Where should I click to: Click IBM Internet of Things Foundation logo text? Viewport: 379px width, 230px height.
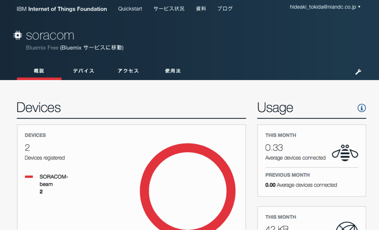tap(62, 9)
